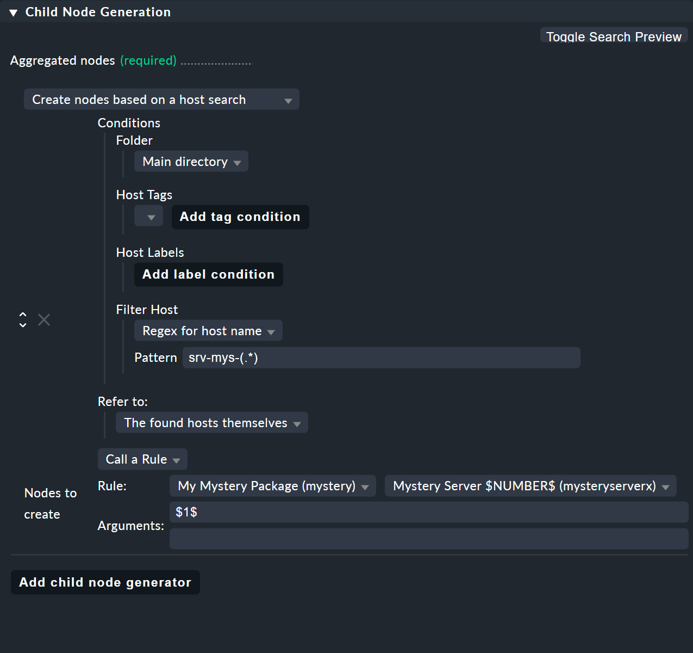Collapse the Child Node Generation section triangle
This screenshot has height=653, width=693.
pyautogui.click(x=13, y=11)
